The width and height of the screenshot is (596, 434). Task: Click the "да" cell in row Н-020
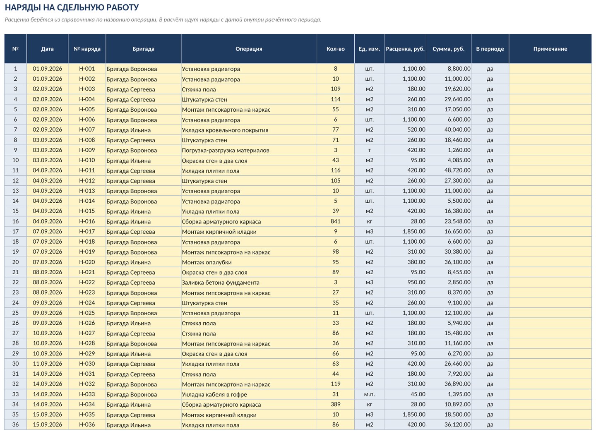(x=490, y=262)
